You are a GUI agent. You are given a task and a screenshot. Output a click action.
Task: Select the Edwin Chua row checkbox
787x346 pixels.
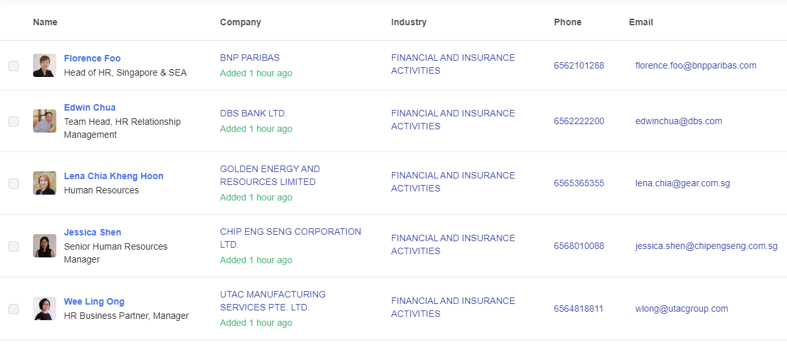(x=14, y=122)
